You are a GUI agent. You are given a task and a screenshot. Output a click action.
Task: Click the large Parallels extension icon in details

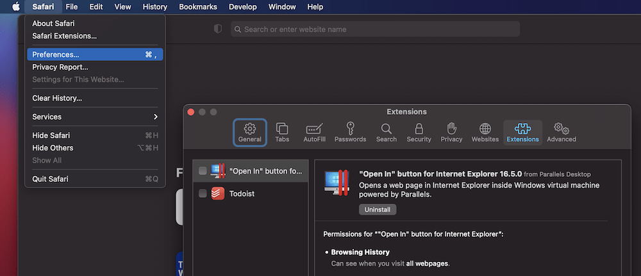point(337,183)
